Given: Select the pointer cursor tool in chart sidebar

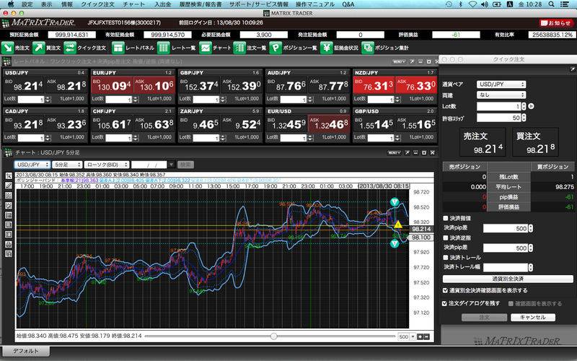Looking at the screenshot, I should [x=9, y=176].
